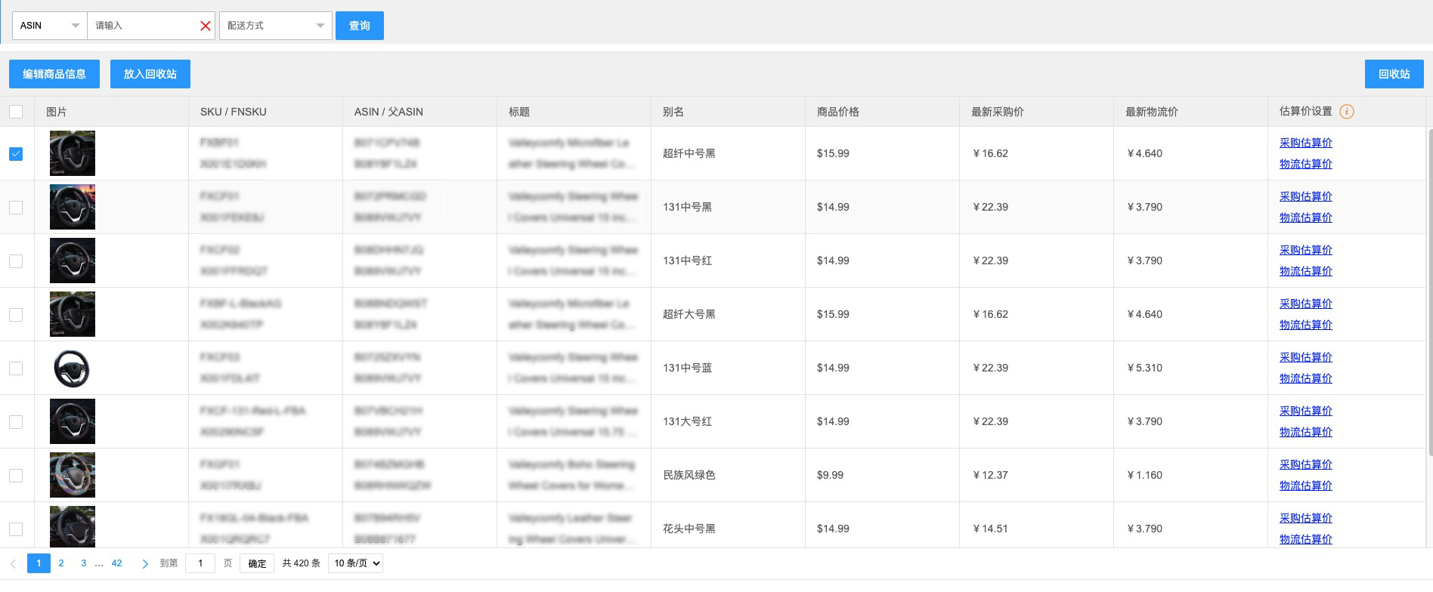Clear the search input with red X
The width and height of the screenshot is (1433, 592).
click(x=205, y=26)
